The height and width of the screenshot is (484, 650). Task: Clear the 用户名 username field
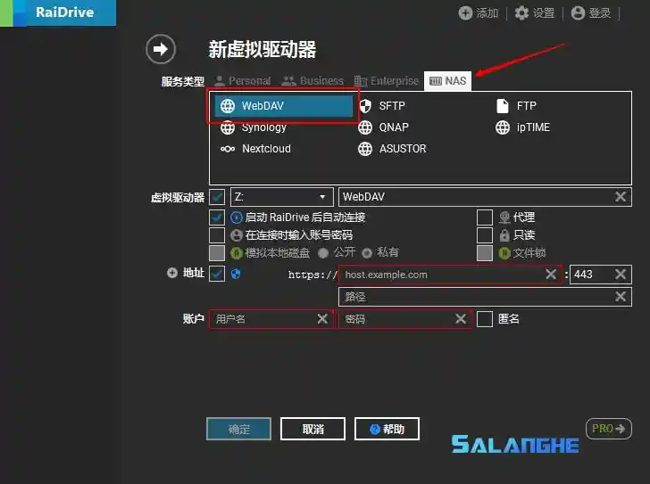(322, 318)
